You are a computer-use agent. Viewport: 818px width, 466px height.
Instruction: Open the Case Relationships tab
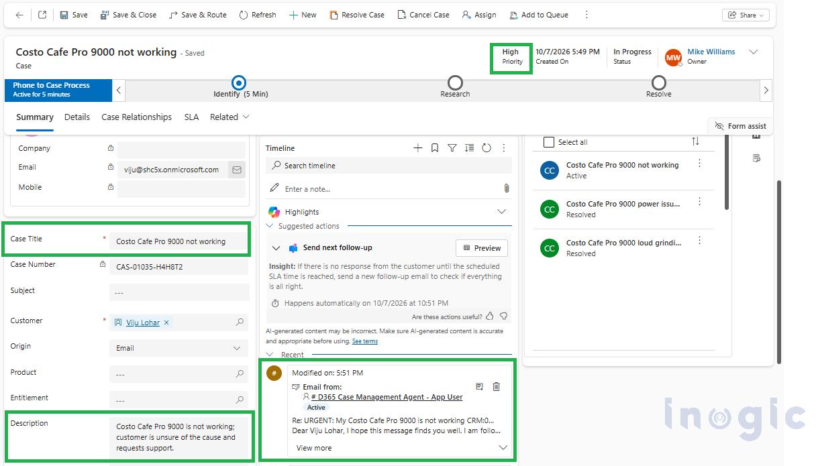coord(137,117)
